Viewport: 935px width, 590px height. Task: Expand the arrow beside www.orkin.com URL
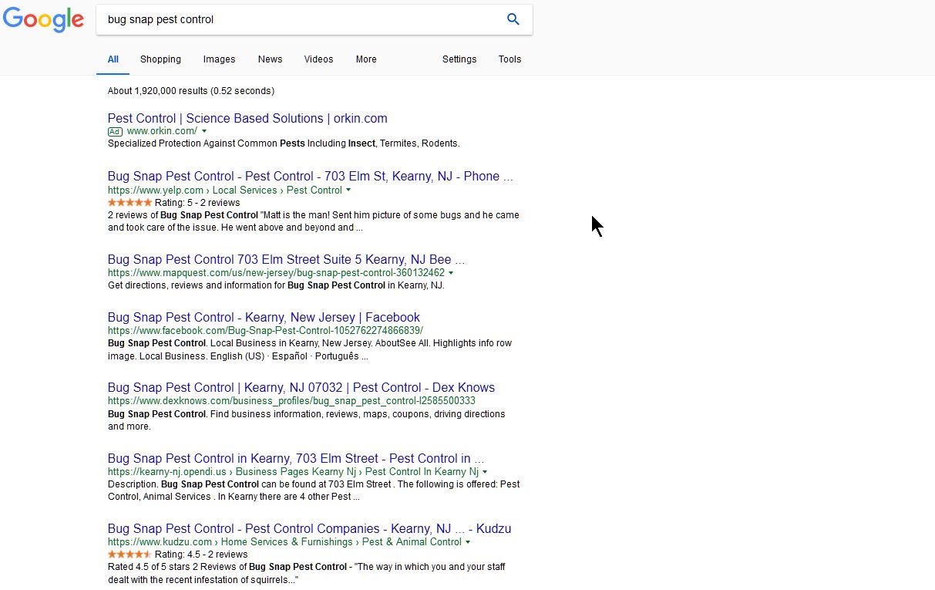[204, 131]
